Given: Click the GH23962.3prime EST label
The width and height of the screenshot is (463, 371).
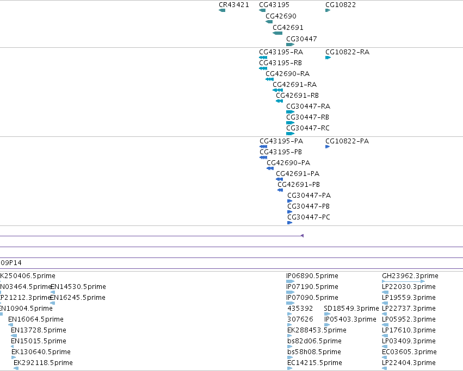Looking at the screenshot, I should pos(410,276).
